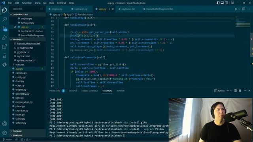253x142 pixels.
Task: Open sphere_vertex.txt in the explorer
Action: [26, 60]
